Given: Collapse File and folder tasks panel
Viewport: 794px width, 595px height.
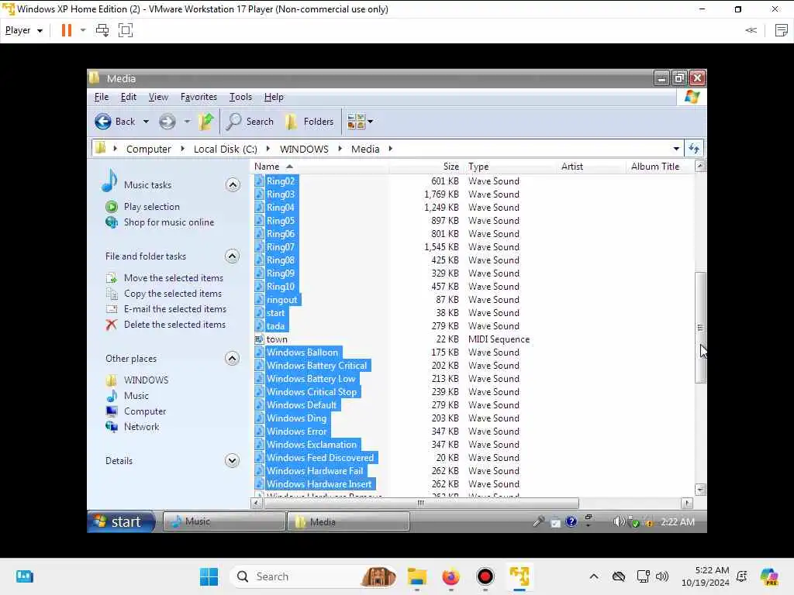Looking at the screenshot, I should (233, 256).
